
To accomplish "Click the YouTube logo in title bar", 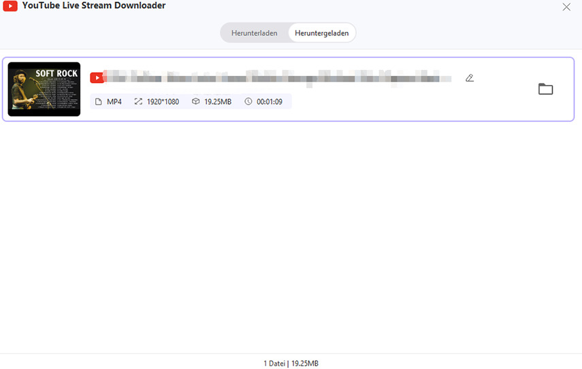I will click(x=10, y=6).
